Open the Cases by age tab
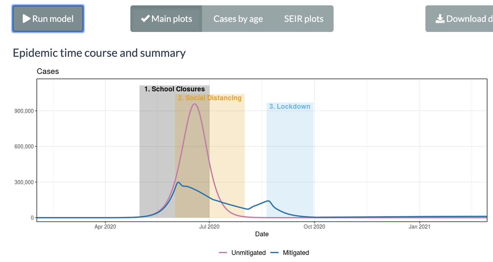The height and width of the screenshot is (262, 493). click(238, 18)
